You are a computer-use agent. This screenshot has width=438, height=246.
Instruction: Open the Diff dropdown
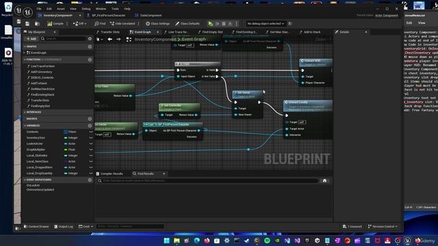(x=79, y=24)
